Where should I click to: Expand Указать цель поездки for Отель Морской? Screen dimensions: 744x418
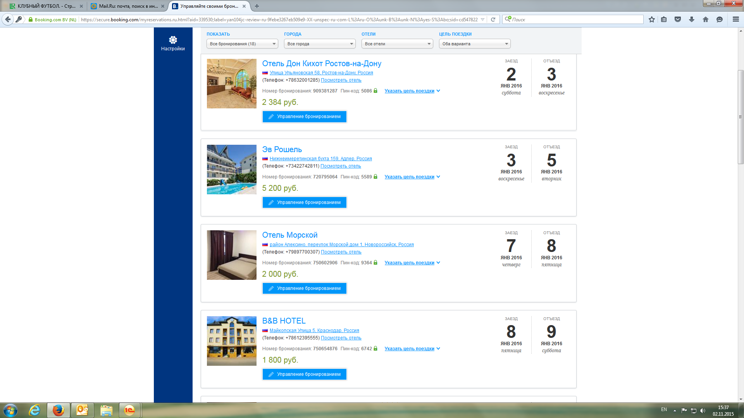pos(412,263)
